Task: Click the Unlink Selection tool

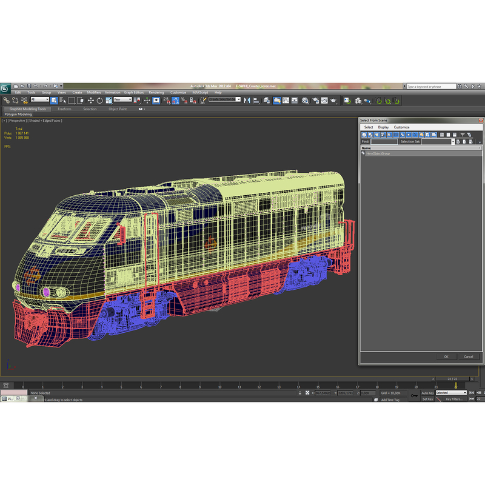Action: tap(15, 101)
